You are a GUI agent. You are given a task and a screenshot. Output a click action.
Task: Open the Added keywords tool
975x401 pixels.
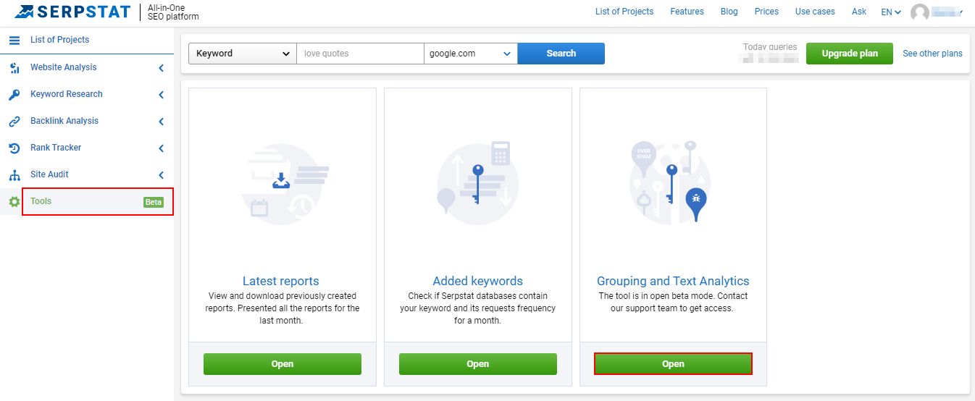(478, 364)
